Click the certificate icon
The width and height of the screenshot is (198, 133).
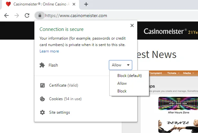(x=42, y=85)
